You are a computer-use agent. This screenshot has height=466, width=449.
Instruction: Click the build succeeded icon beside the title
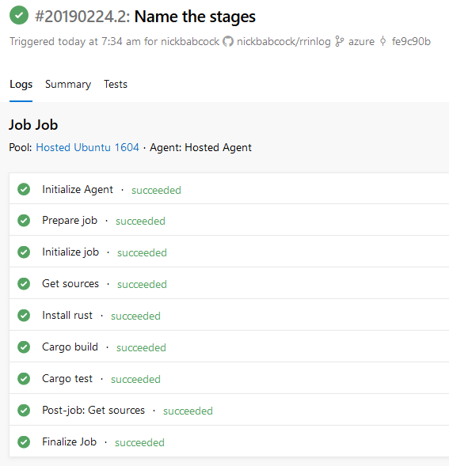click(x=19, y=15)
